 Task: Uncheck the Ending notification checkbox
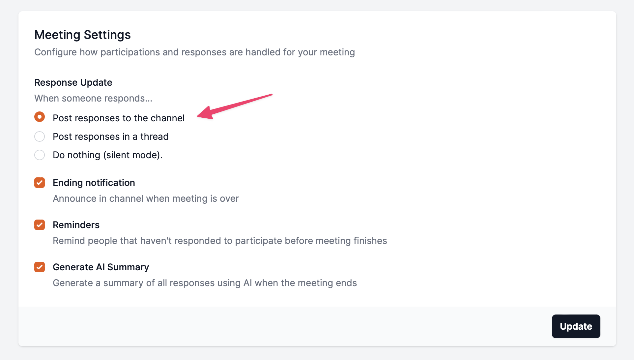coord(40,183)
